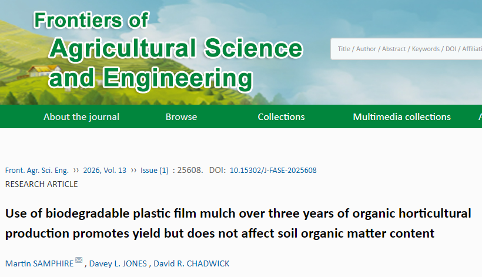Go to Multimedia collections

(x=402, y=117)
